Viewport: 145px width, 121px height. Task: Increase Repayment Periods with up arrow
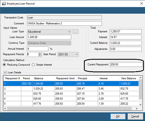pyautogui.click(x=40, y=53)
